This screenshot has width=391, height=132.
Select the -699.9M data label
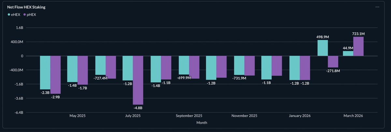click(184, 78)
